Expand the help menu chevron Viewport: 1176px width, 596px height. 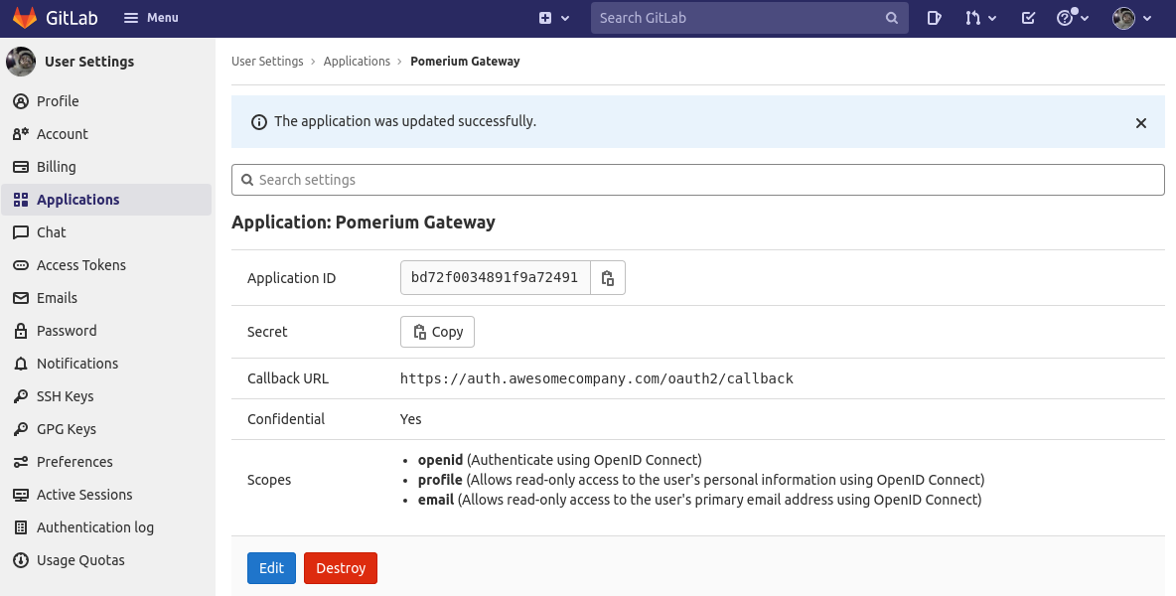coord(1085,18)
